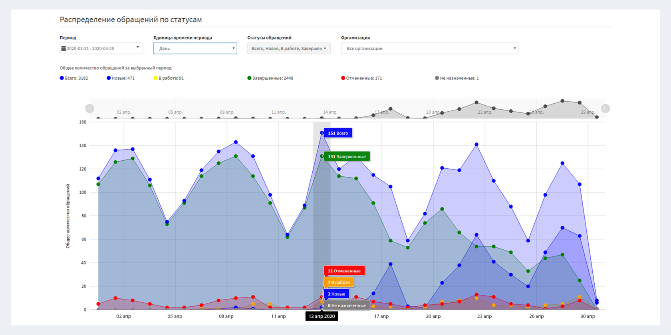
Task: Grab the left range-selector handle
Action: pos(89,108)
